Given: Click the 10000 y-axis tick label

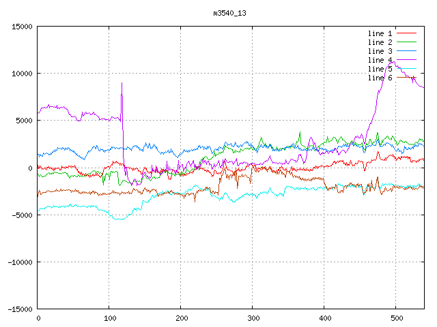Looking at the screenshot, I should pyautogui.click(x=21, y=74).
